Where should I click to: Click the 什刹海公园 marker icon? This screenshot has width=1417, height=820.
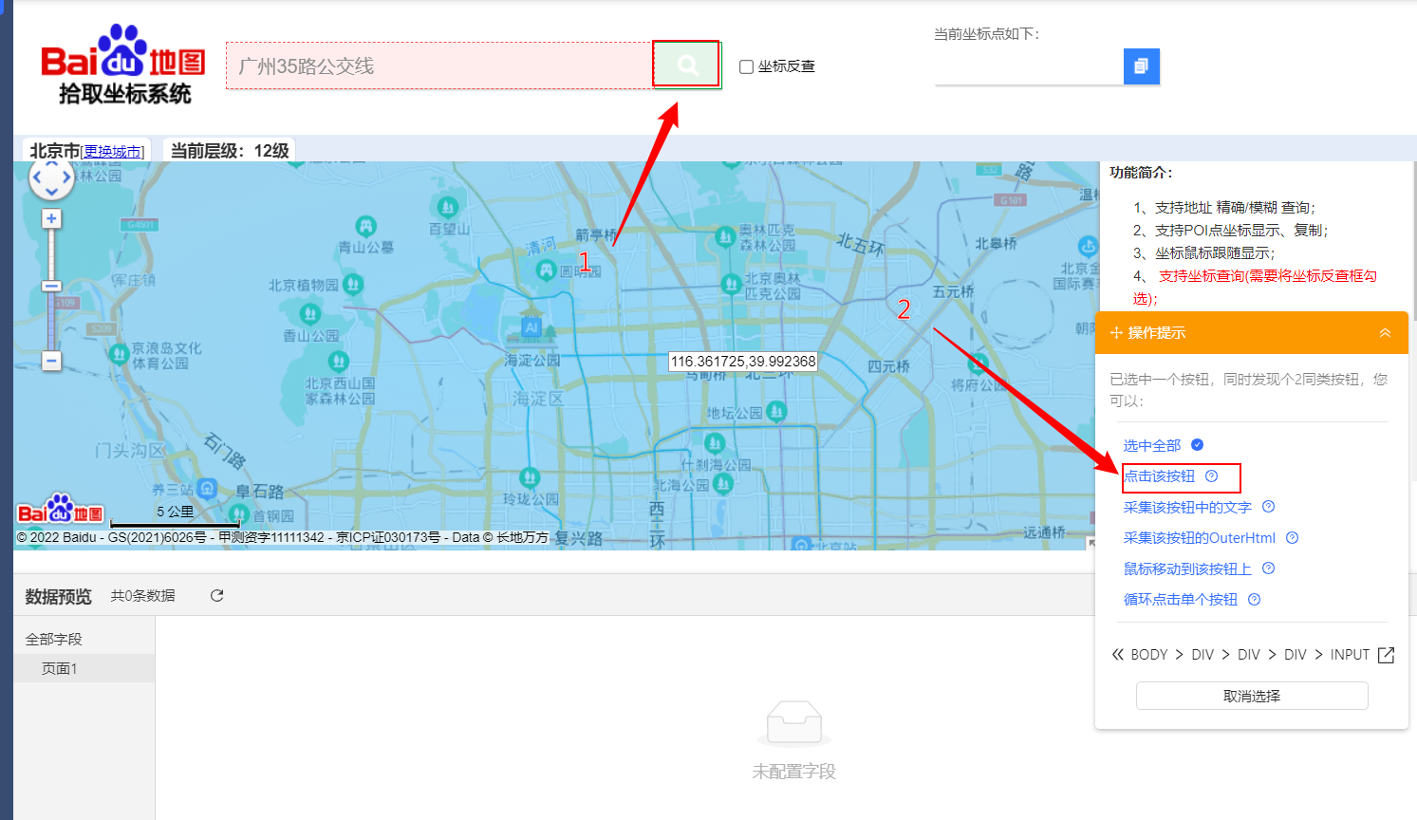pos(715,443)
